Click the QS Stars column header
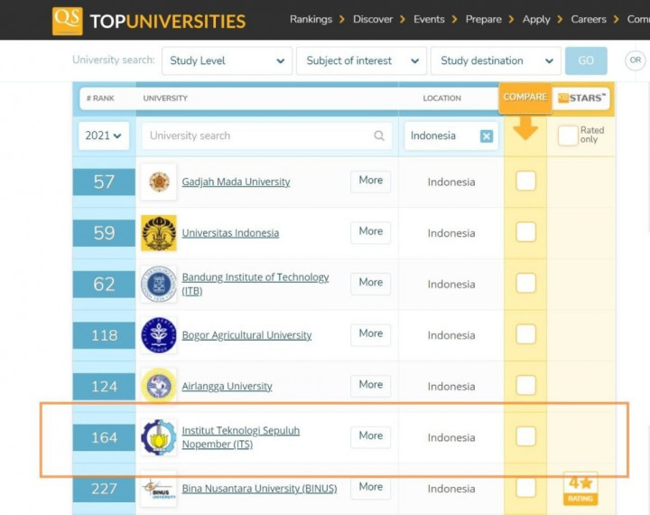Screen dimensions: 650x515 click(x=581, y=98)
